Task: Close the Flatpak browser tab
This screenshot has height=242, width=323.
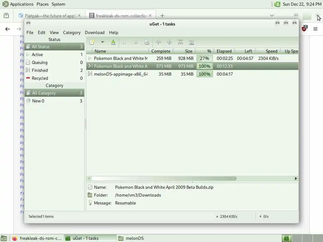Action: tap(79, 16)
